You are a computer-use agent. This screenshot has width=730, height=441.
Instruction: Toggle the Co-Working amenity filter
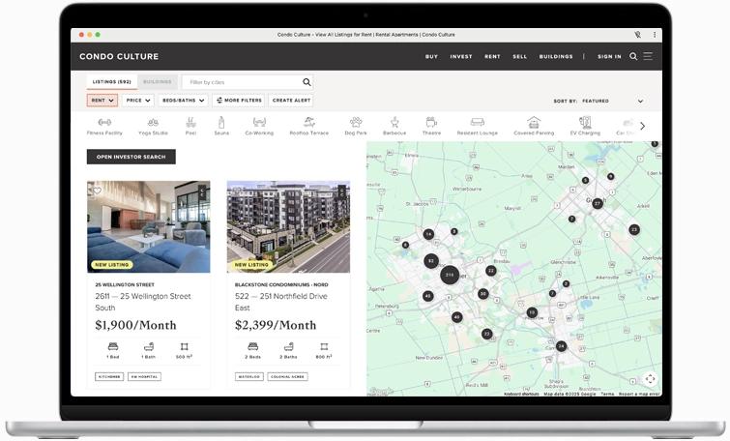pos(259,123)
